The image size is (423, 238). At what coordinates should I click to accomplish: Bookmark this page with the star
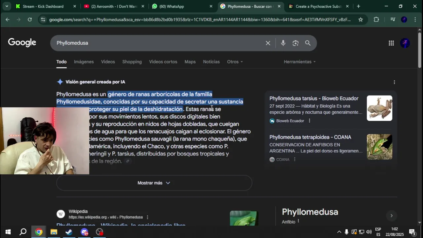[361, 20]
